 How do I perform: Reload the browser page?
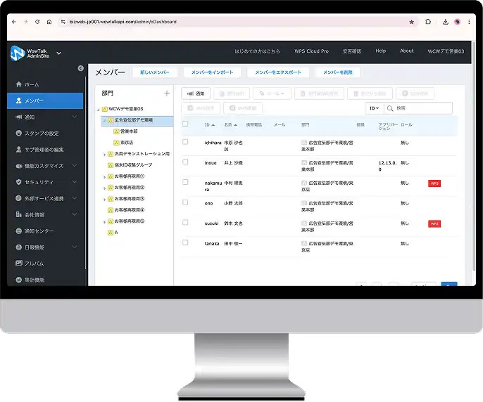coord(37,22)
